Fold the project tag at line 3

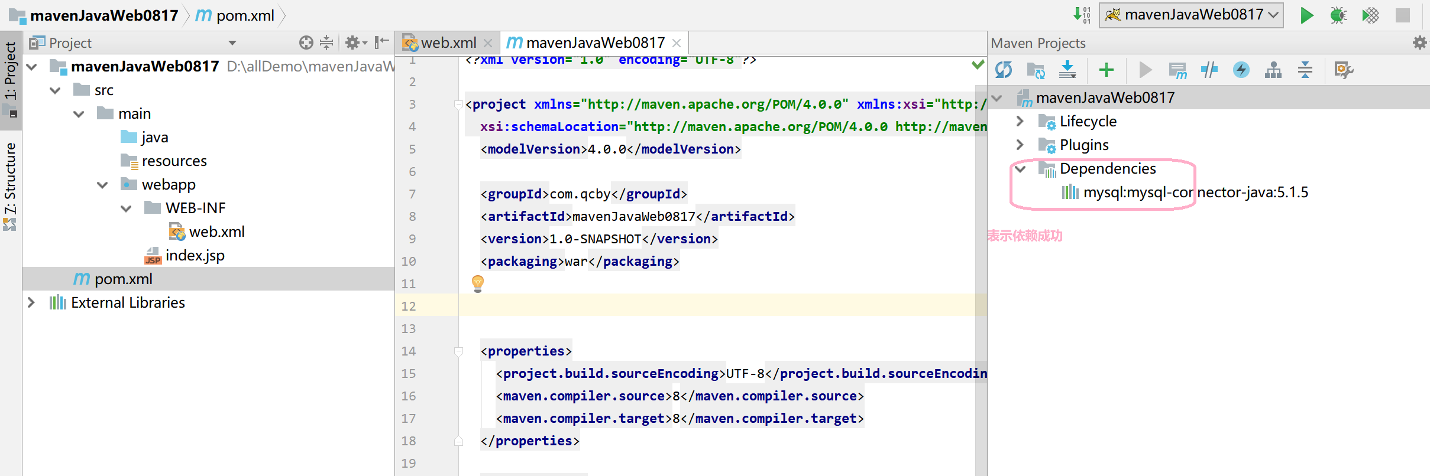(458, 105)
